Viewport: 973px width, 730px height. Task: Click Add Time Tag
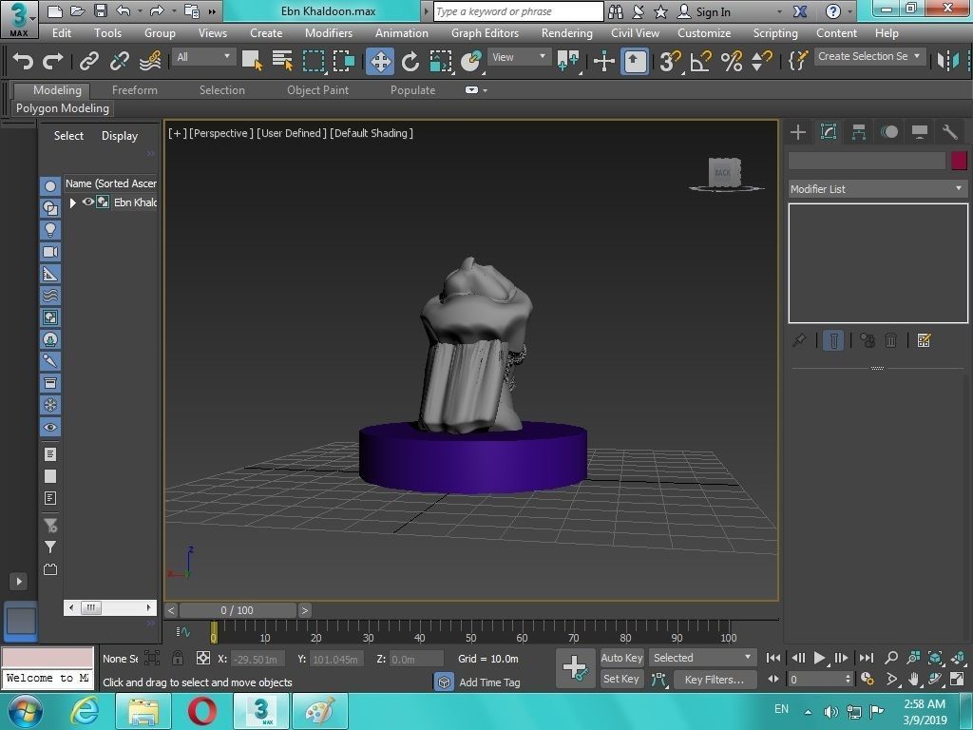(x=489, y=682)
